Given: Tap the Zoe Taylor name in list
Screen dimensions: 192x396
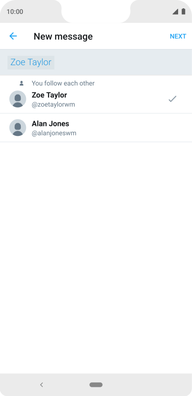Looking at the screenshot, I should [49, 95].
